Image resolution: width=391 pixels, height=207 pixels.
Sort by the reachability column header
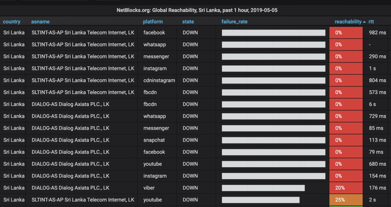pos(348,22)
